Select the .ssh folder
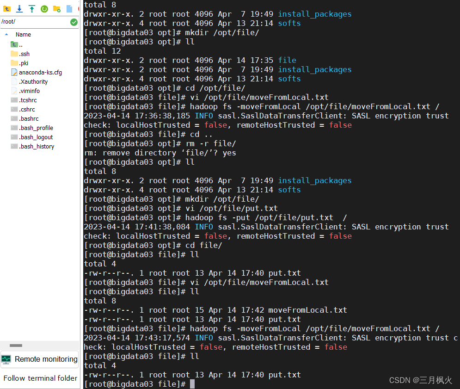Image resolution: width=460 pixels, height=389 pixels. (x=20, y=54)
